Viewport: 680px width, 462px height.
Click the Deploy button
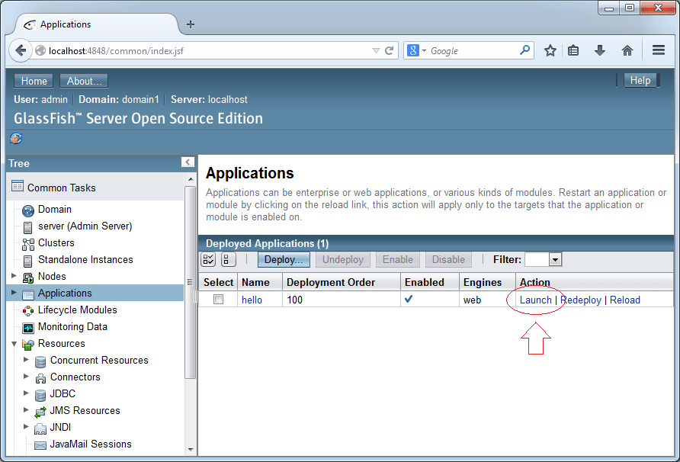[284, 259]
